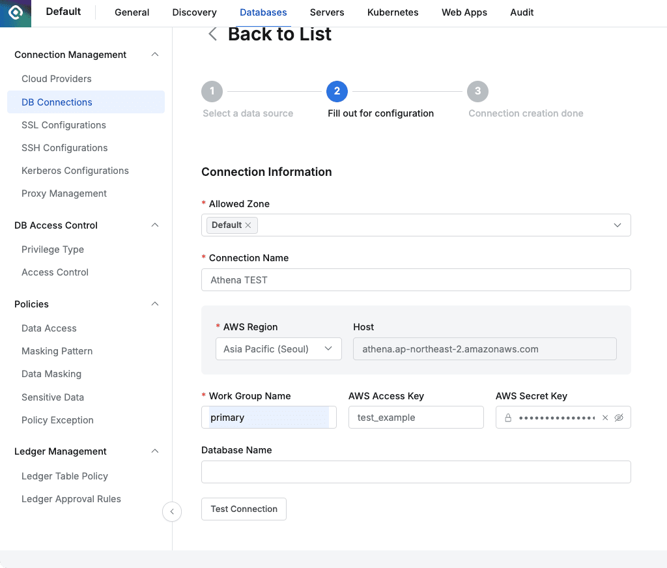This screenshot has height=568, width=667.
Task: Click the Database Name input field
Action: (x=416, y=472)
